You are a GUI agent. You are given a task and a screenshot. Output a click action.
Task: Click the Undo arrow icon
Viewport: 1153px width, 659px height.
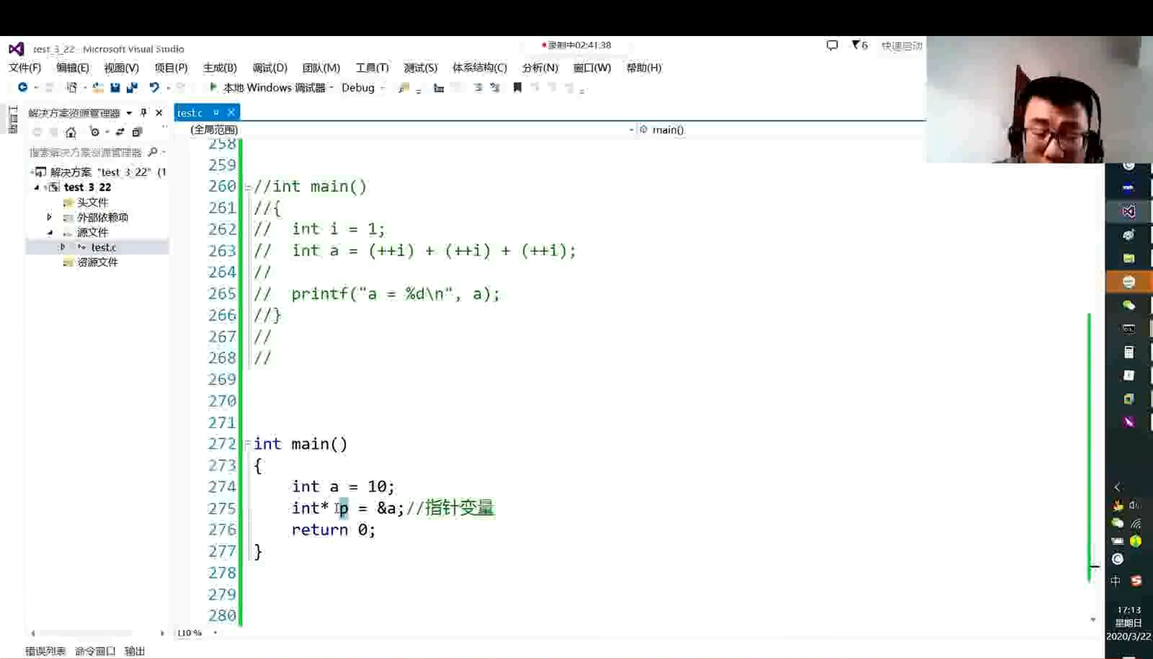click(x=154, y=87)
